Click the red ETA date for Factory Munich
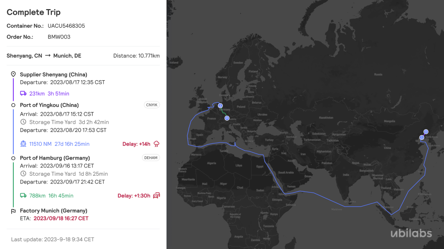This screenshot has height=249, width=444. (x=61, y=219)
